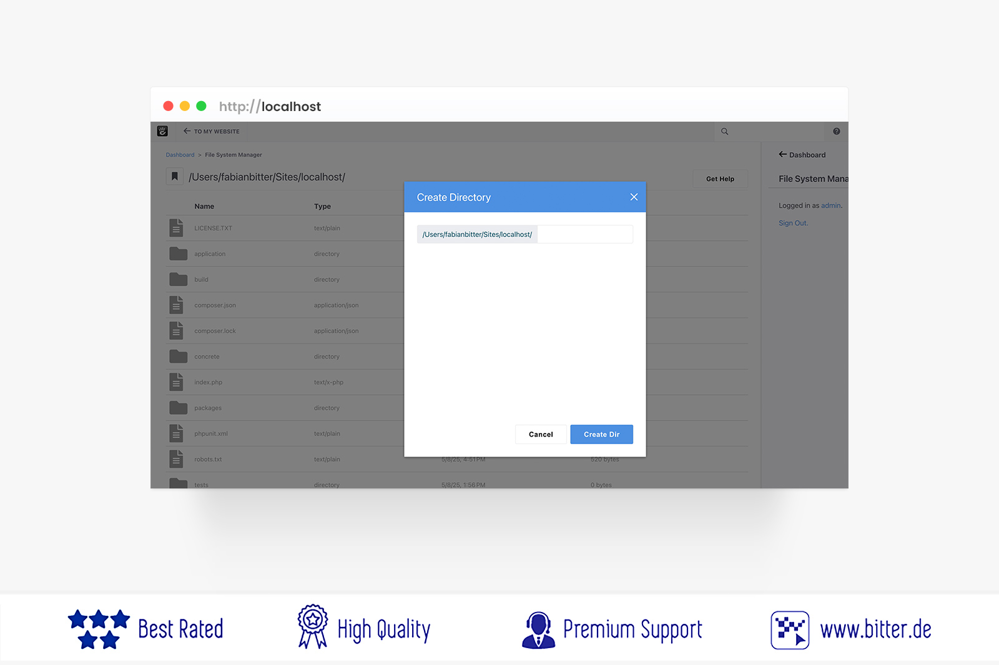Viewport: 999px width, 665px height.
Task: Select the concrete directory name
Action: [207, 357]
